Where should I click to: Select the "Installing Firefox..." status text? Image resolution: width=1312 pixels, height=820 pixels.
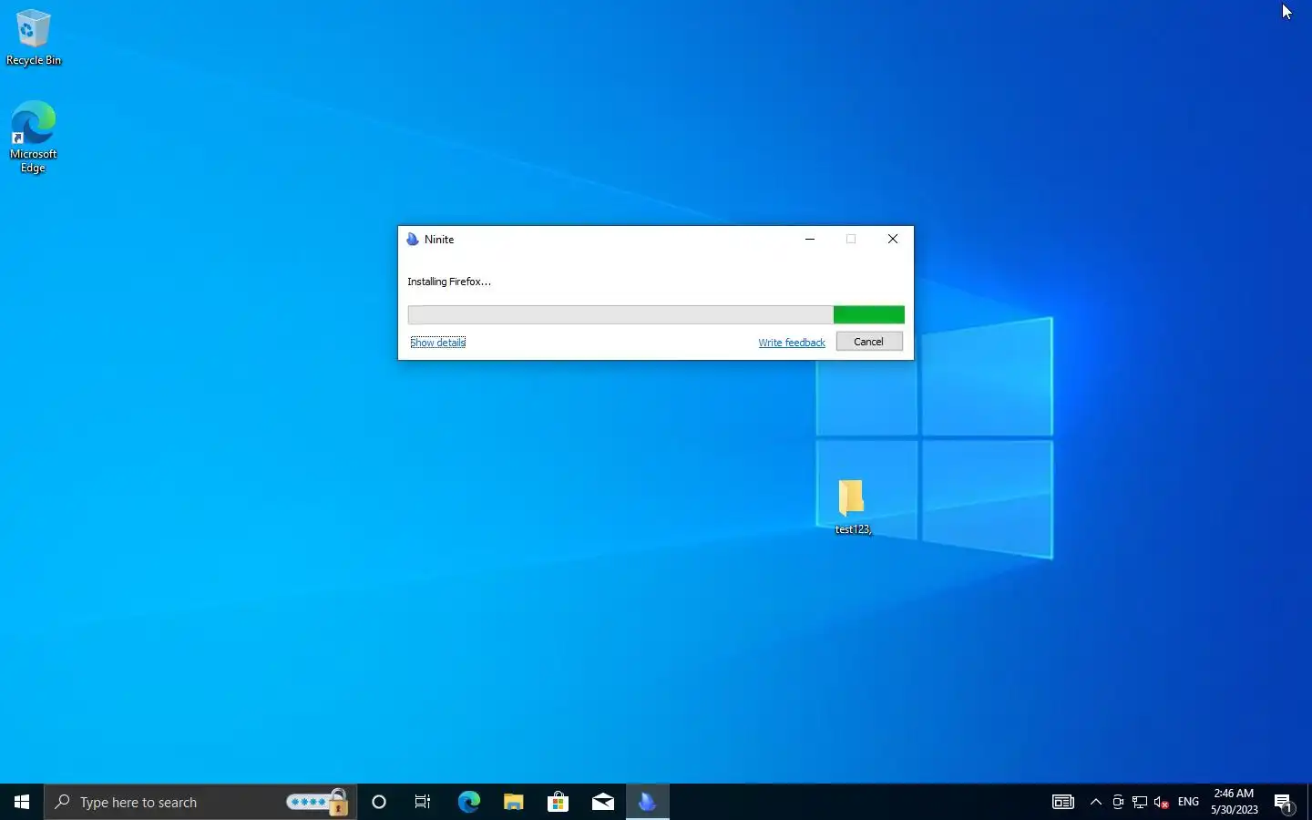tap(449, 282)
